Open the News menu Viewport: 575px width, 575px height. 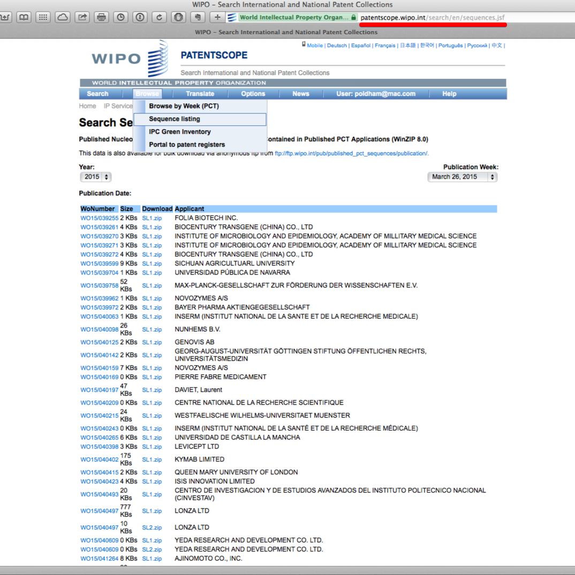tap(301, 94)
